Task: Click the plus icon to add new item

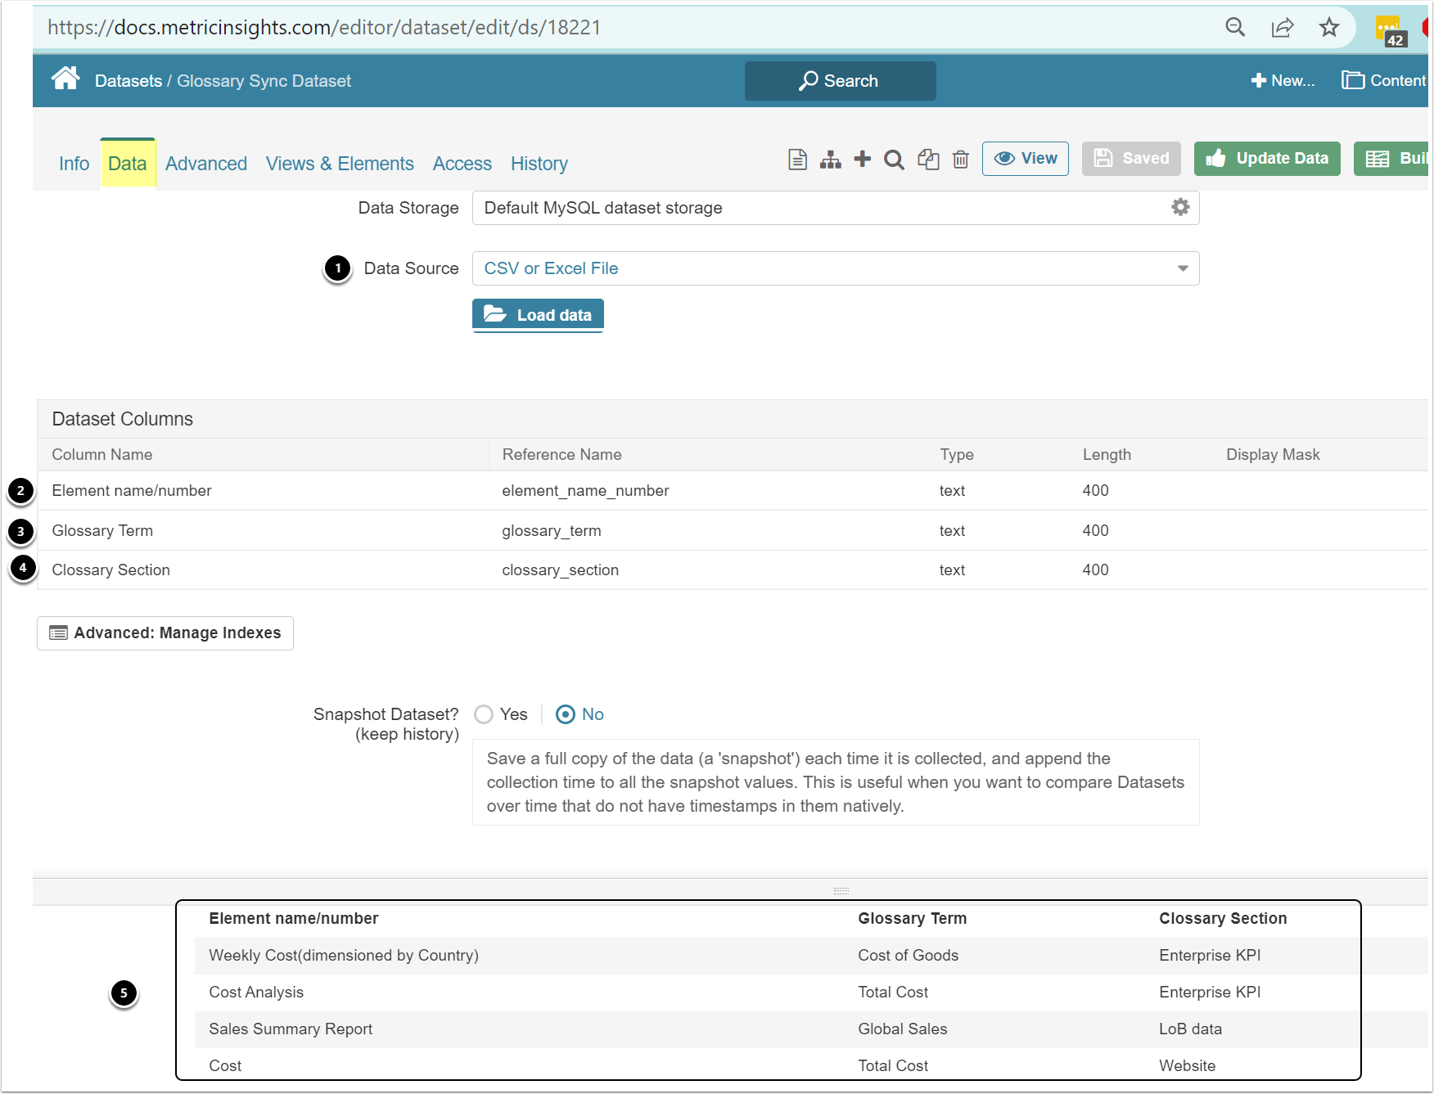Action: click(862, 159)
